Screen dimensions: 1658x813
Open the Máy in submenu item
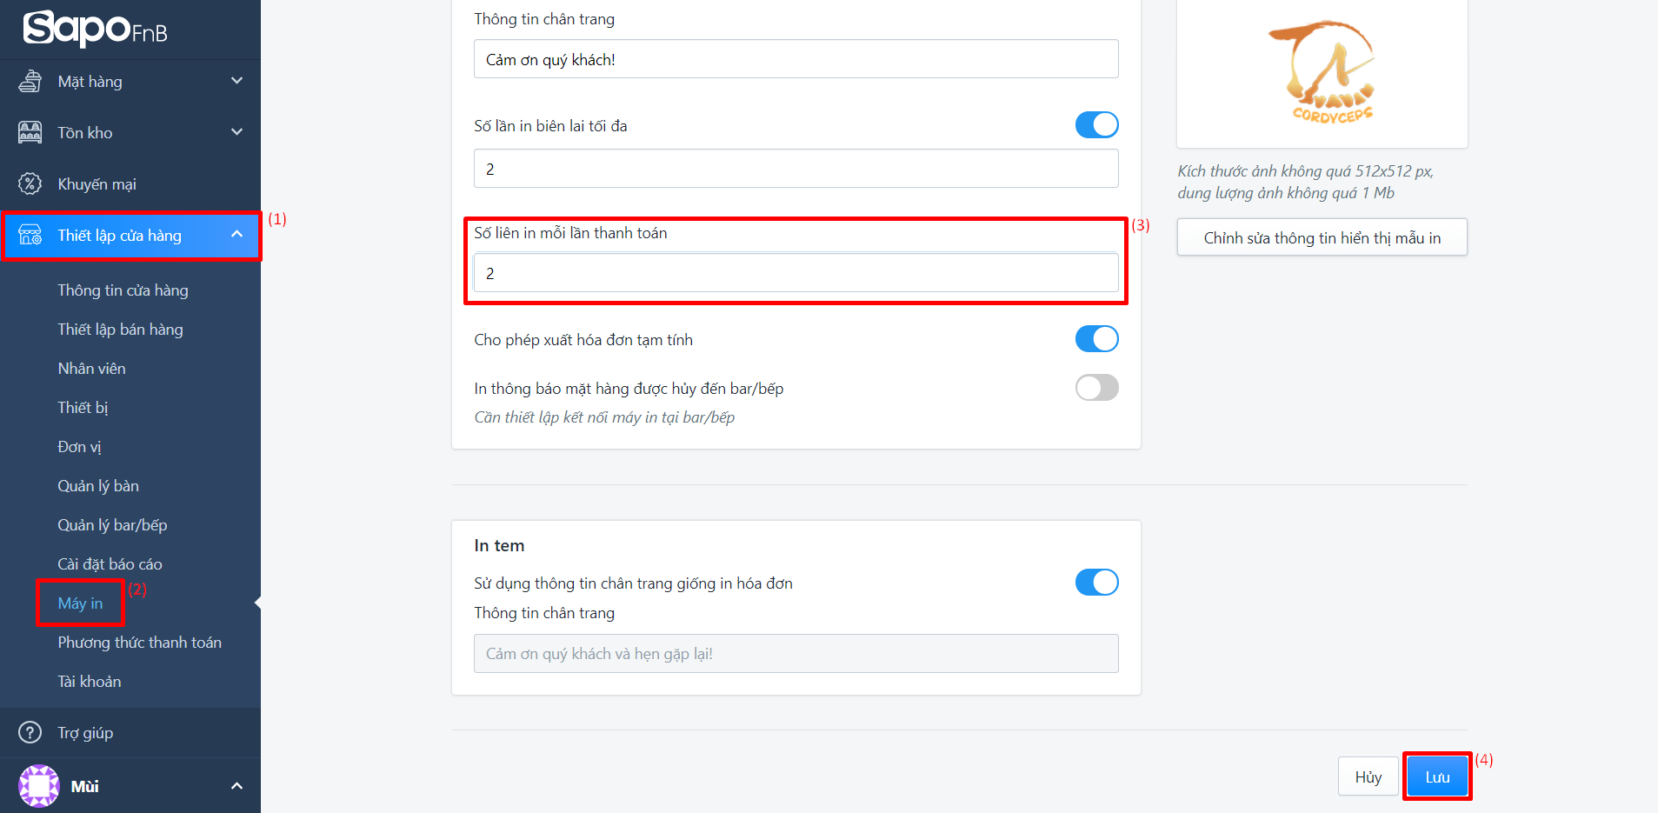(80, 603)
